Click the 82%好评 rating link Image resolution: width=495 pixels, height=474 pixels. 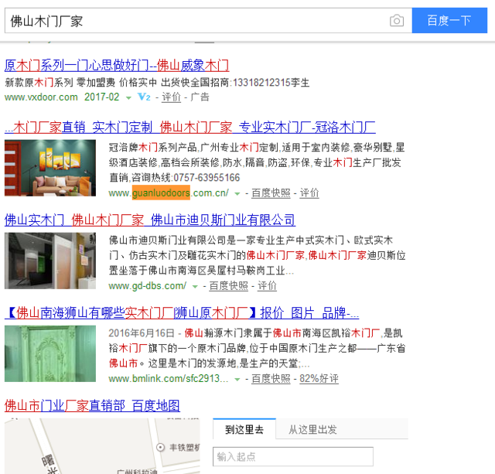coord(319,379)
